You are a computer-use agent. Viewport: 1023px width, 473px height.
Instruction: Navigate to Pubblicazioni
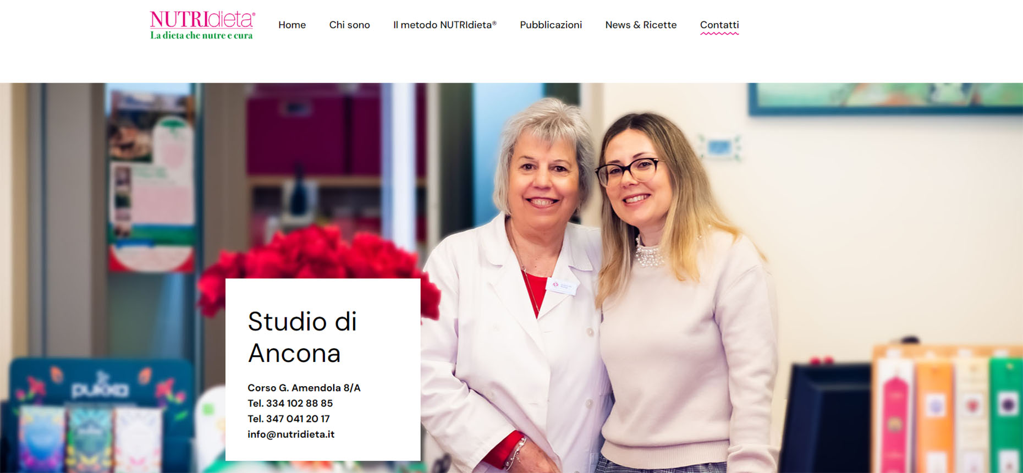click(x=551, y=25)
